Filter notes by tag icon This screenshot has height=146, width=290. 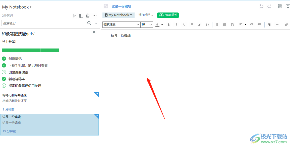point(88,16)
